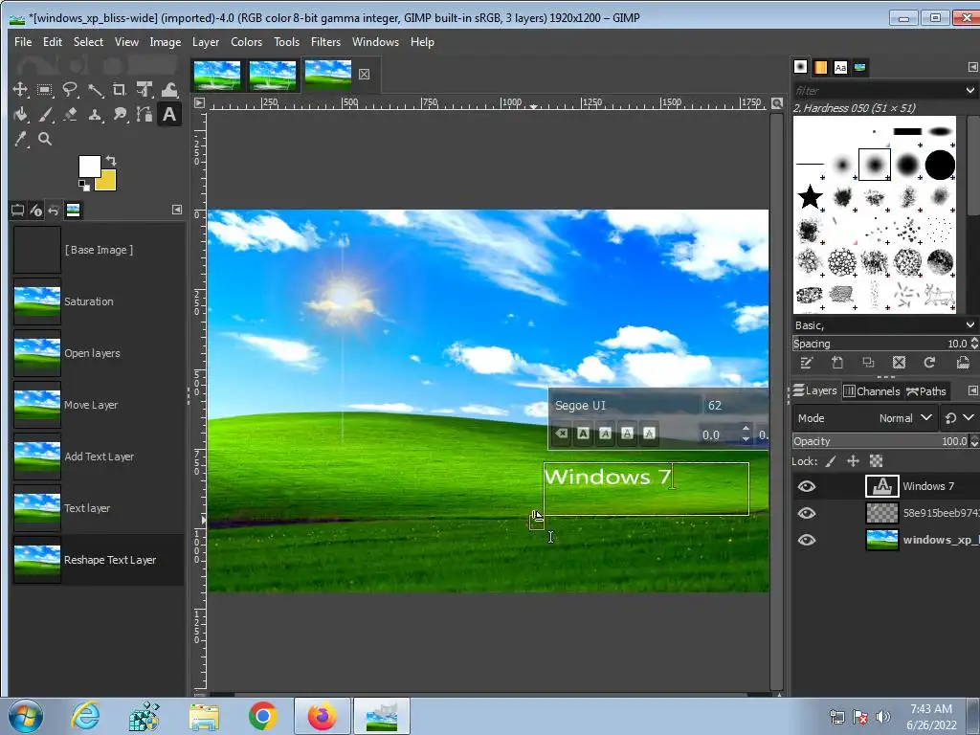Click the Spacing stepper arrows
The height and width of the screenshot is (735, 980).
coord(973,344)
